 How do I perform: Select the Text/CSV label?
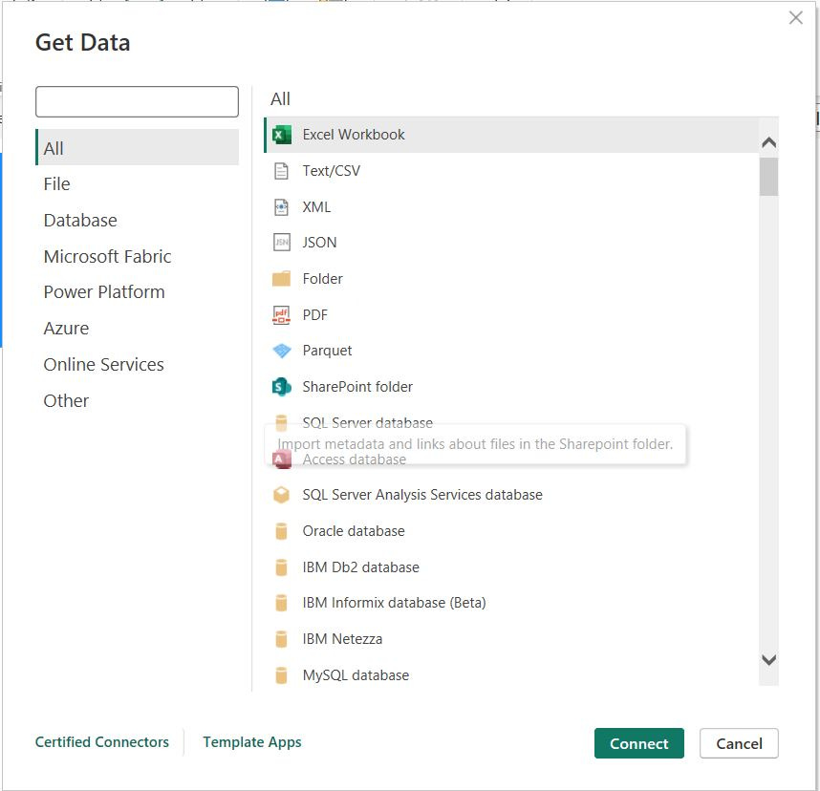coord(331,171)
